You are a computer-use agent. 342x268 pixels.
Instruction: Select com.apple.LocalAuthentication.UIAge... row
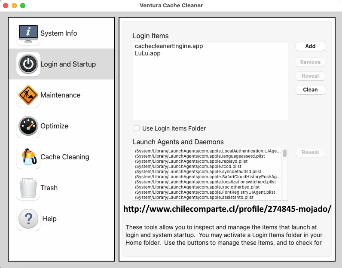[x=208, y=151]
